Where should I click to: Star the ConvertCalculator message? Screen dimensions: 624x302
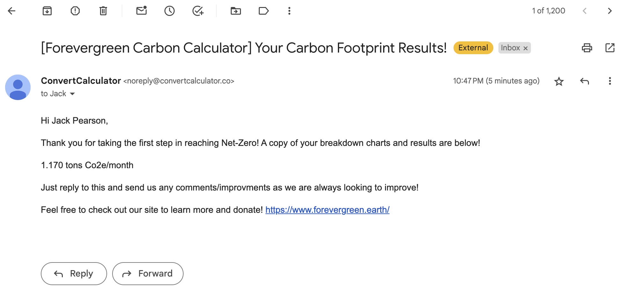click(559, 82)
